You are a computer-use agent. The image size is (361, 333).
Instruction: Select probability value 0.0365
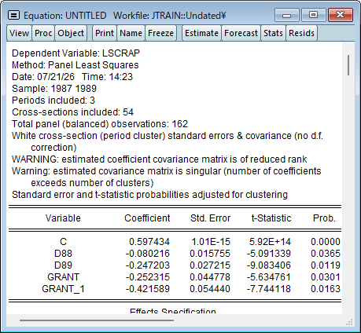click(326, 254)
